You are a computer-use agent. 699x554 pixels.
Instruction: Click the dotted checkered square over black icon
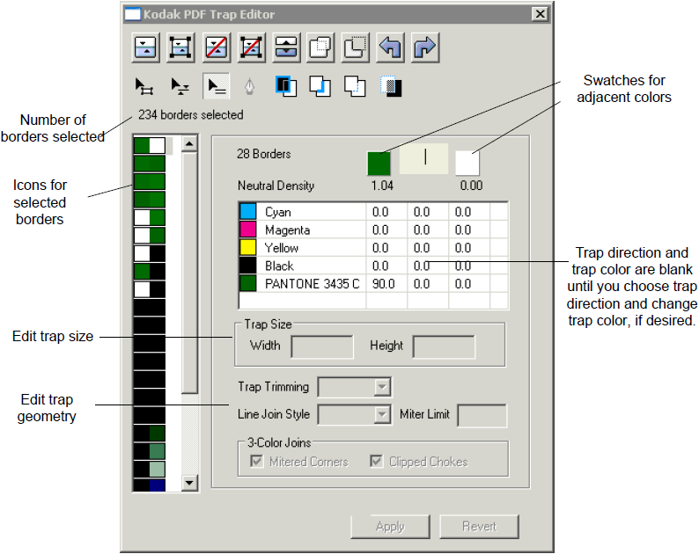391,86
